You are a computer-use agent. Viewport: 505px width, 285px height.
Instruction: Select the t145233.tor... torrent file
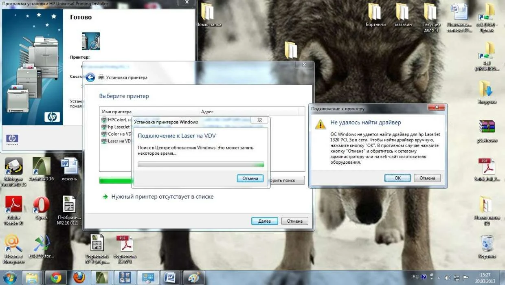41,247
